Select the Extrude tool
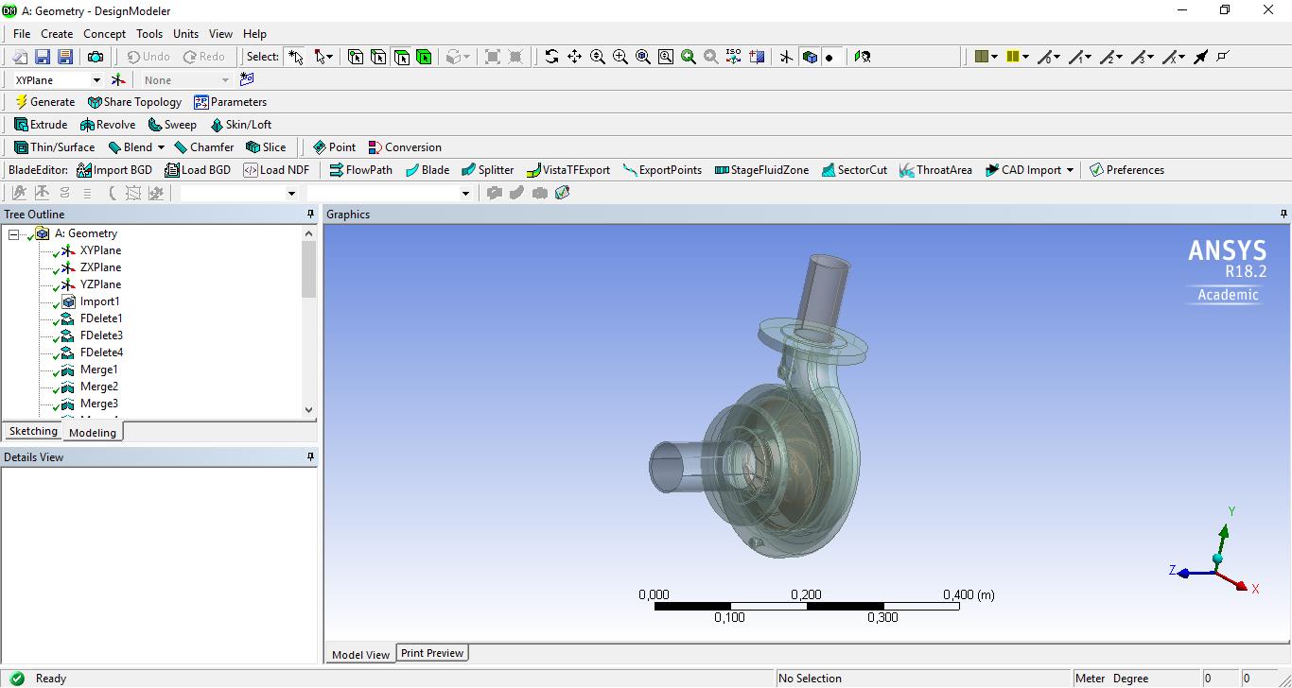Screen dimensions: 1292x688 click(41, 125)
